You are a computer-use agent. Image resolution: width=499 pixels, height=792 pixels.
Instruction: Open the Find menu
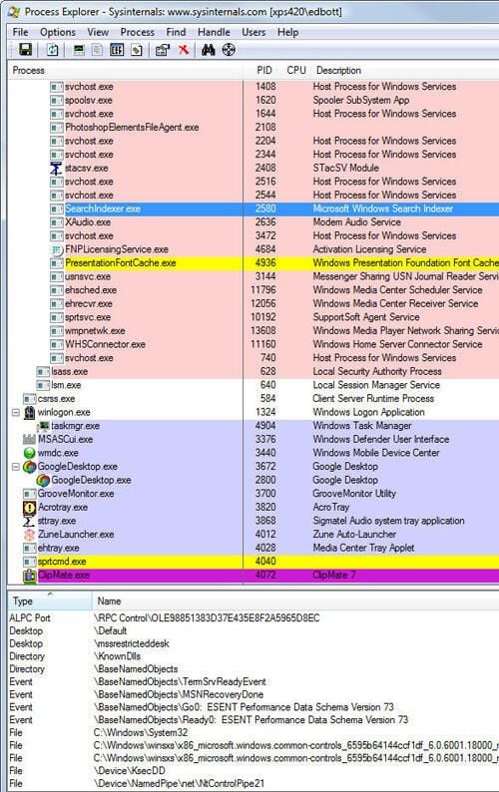[x=176, y=32]
